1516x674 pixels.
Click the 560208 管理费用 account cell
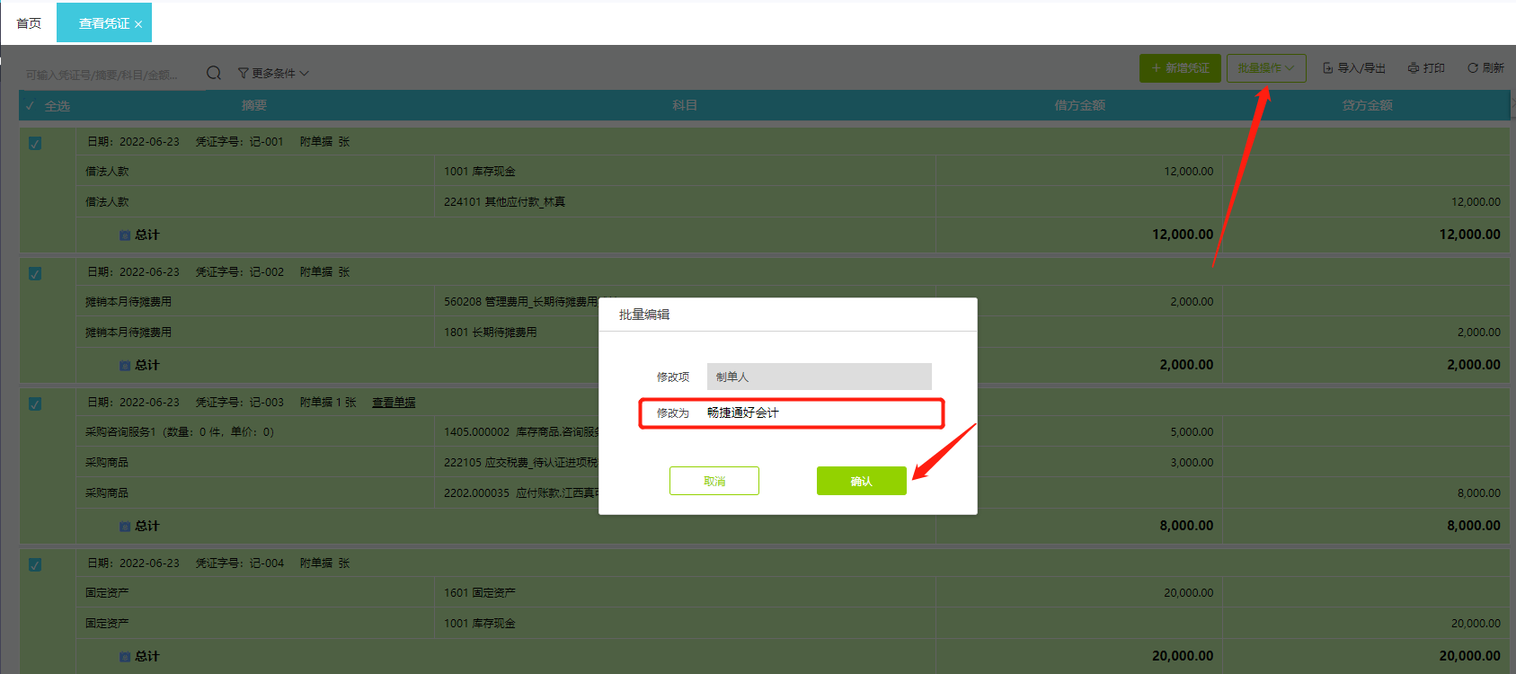point(521,302)
